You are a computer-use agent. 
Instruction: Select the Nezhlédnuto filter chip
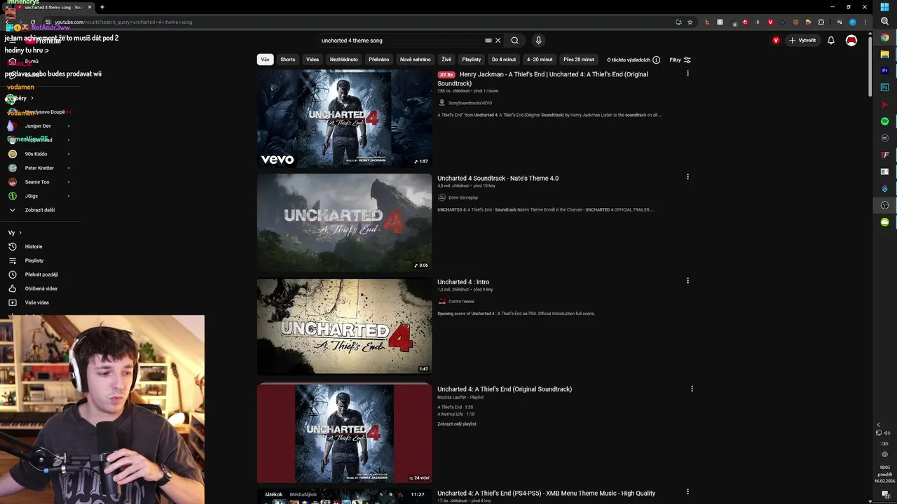[x=344, y=59]
